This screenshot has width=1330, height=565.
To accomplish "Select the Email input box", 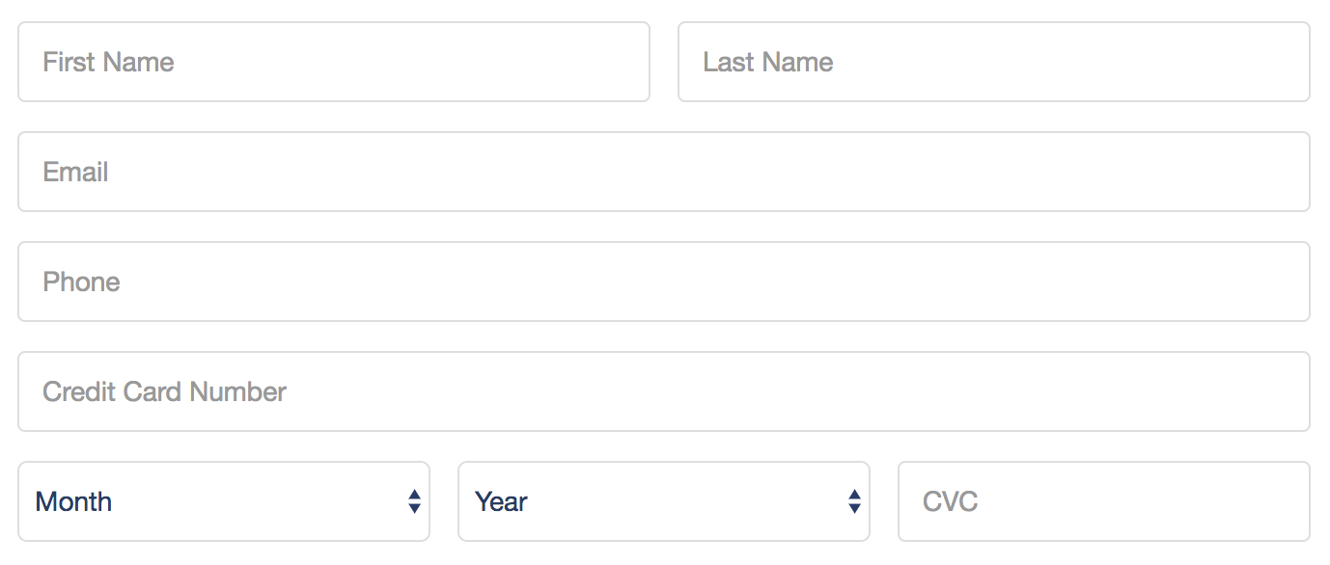I will point(664,172).
